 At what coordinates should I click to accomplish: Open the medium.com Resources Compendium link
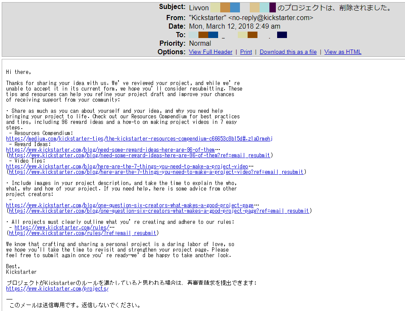click(139, 139)
